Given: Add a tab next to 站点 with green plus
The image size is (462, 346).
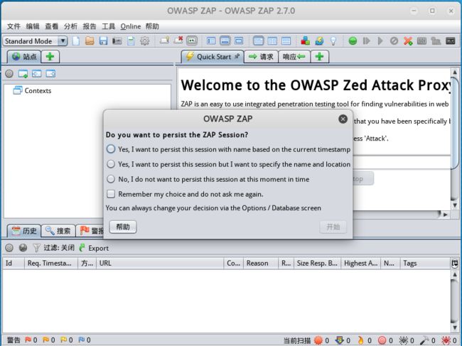Looking at the screenshot, I should (50, 57).
